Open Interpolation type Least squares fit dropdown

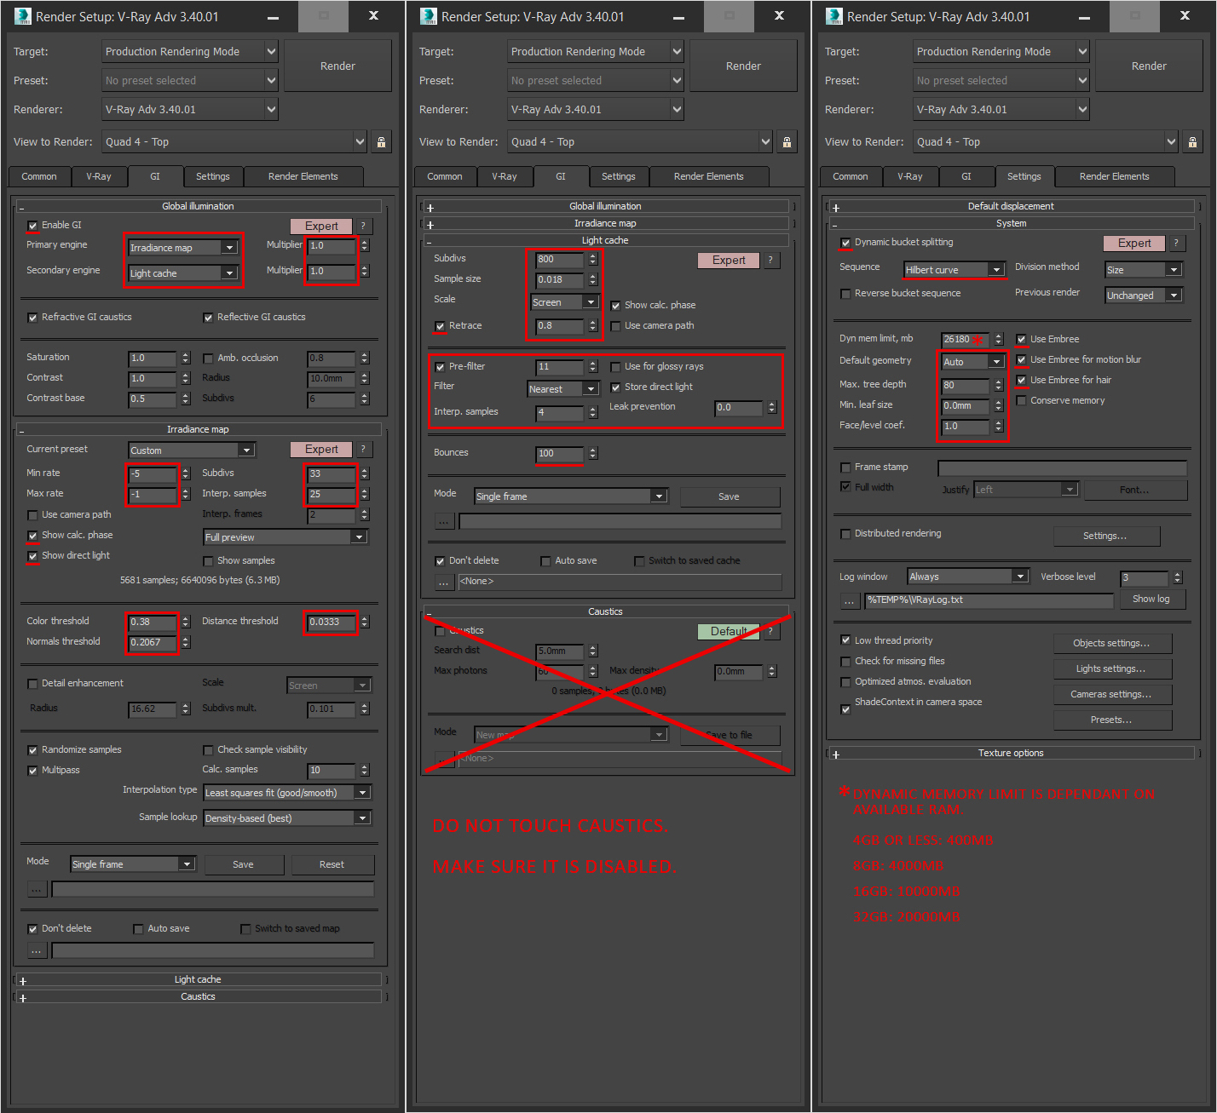click(286, 793)
